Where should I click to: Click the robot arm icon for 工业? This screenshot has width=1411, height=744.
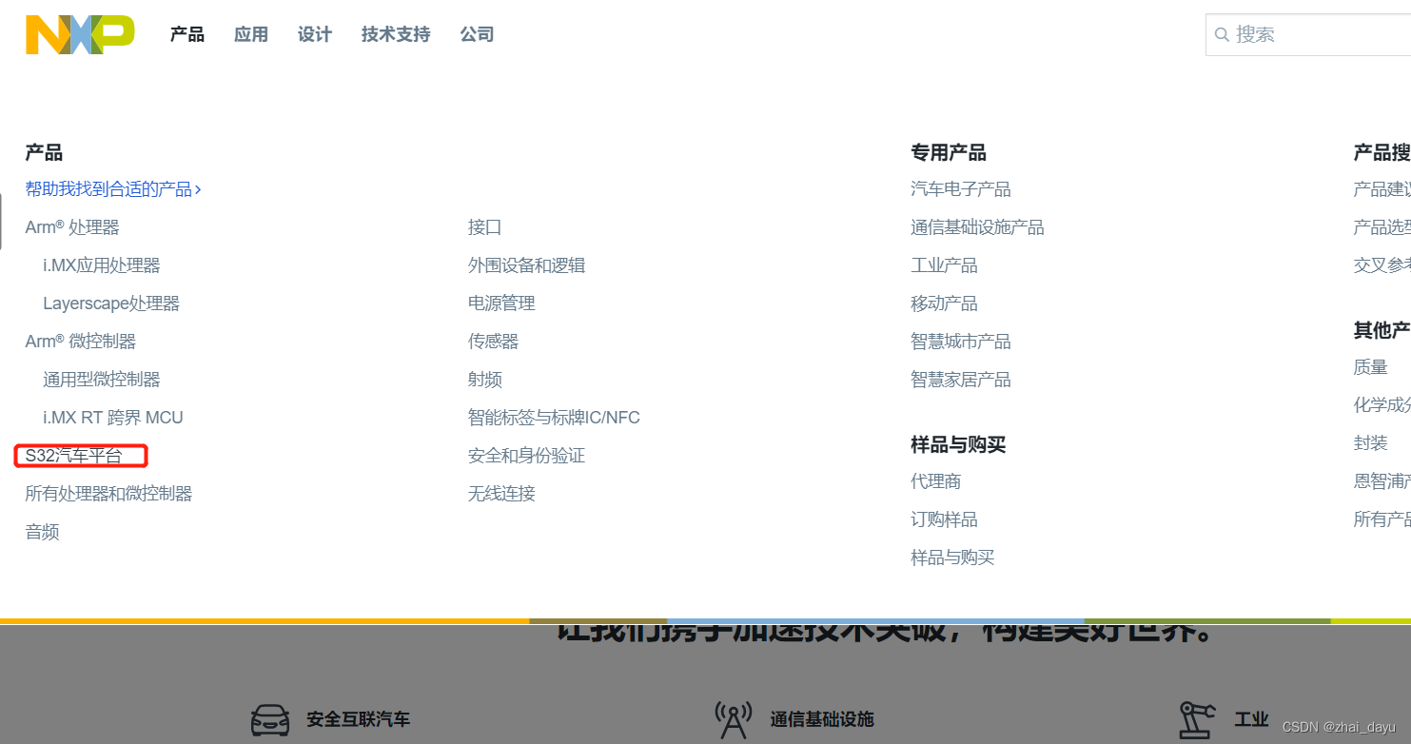click(x=1198, y=719)
